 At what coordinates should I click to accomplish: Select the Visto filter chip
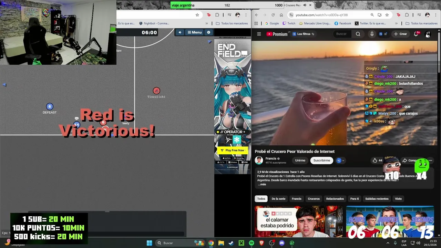(x=398, y=199)
